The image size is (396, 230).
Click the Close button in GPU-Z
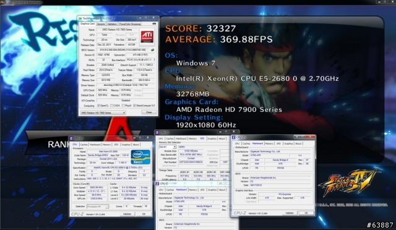(x=149, y=113)
